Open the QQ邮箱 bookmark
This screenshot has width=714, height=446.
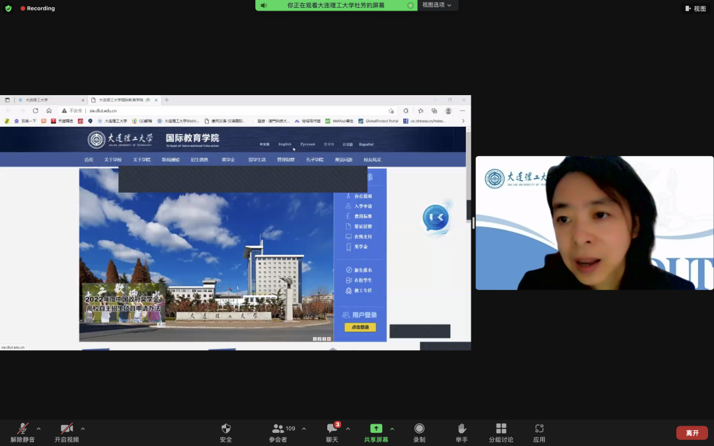[x=142, y=121]
